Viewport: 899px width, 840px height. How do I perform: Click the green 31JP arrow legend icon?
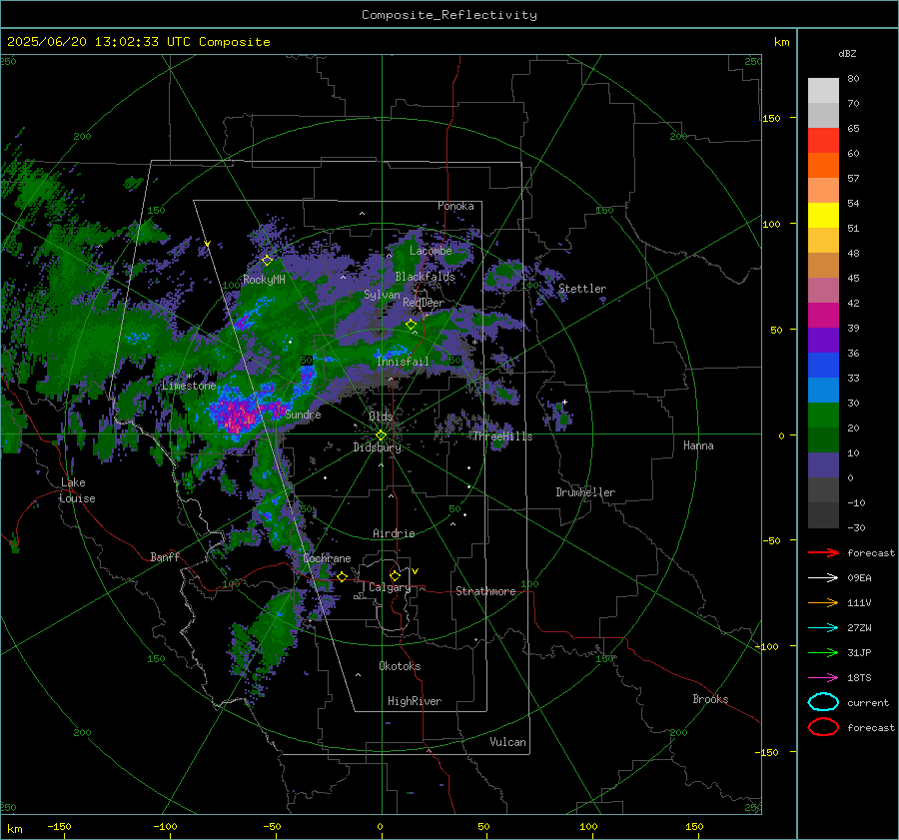[x=823, y=652]
